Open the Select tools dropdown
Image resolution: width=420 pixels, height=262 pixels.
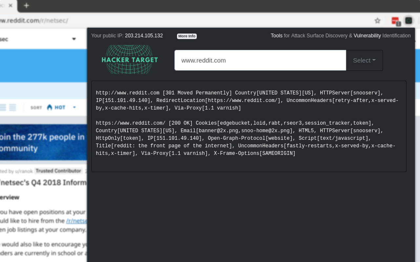click(x=364, y=60)
